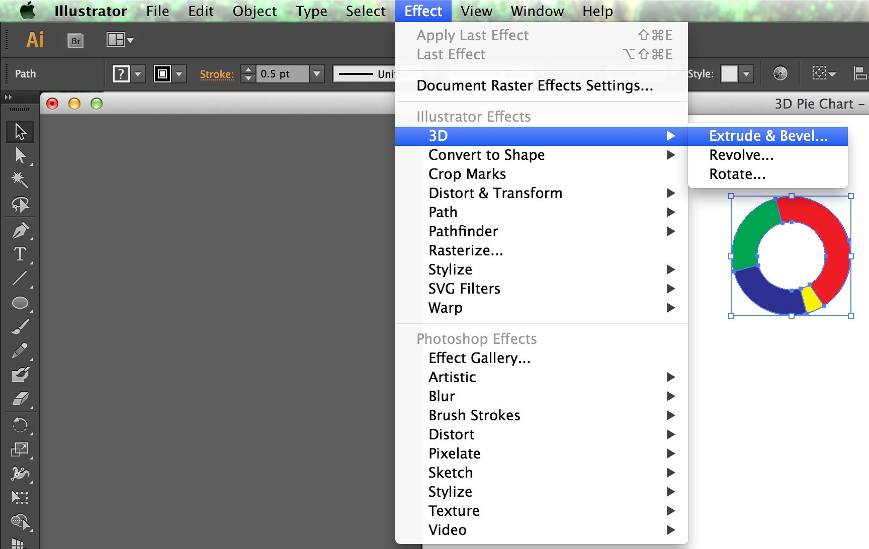This screenshot has width=869, height=549.
Task: Select the Eraser tool
Action: [20, 399]
